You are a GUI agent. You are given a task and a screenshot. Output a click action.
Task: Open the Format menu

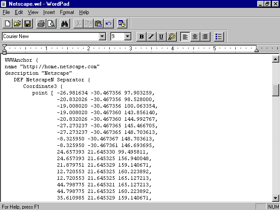tap(67, 12)
